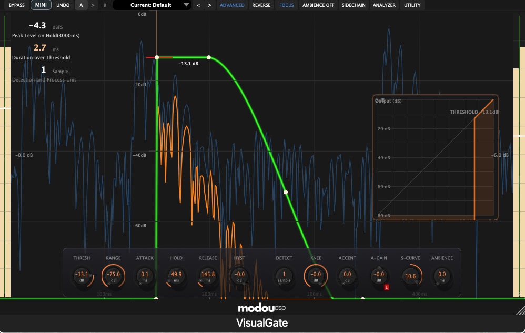This screenshot has width=525, height=333.
Task: Click the THRESHOLD label in the transfer graph
Action: pyautogui.click(x=464, y=112)
